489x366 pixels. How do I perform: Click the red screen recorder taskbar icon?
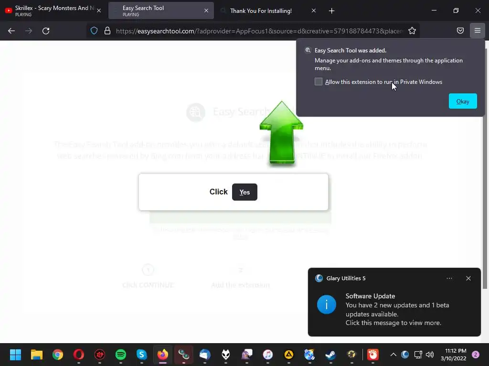[x=372, y=355]
